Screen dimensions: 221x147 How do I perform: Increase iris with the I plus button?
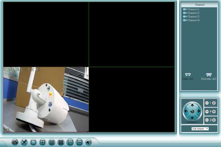point(214,103)
